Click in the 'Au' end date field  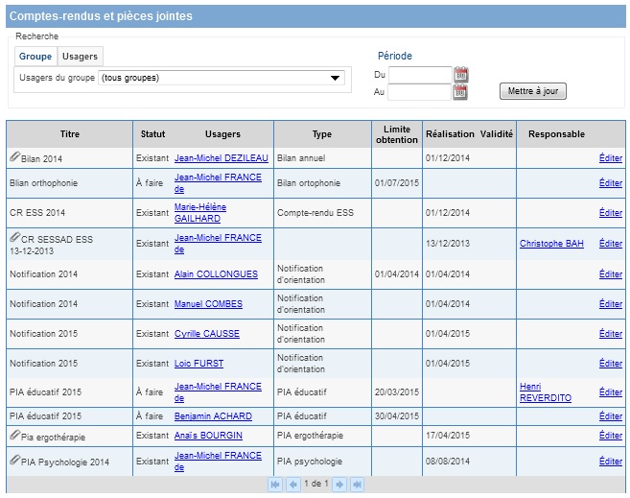(x=419, y=92)
